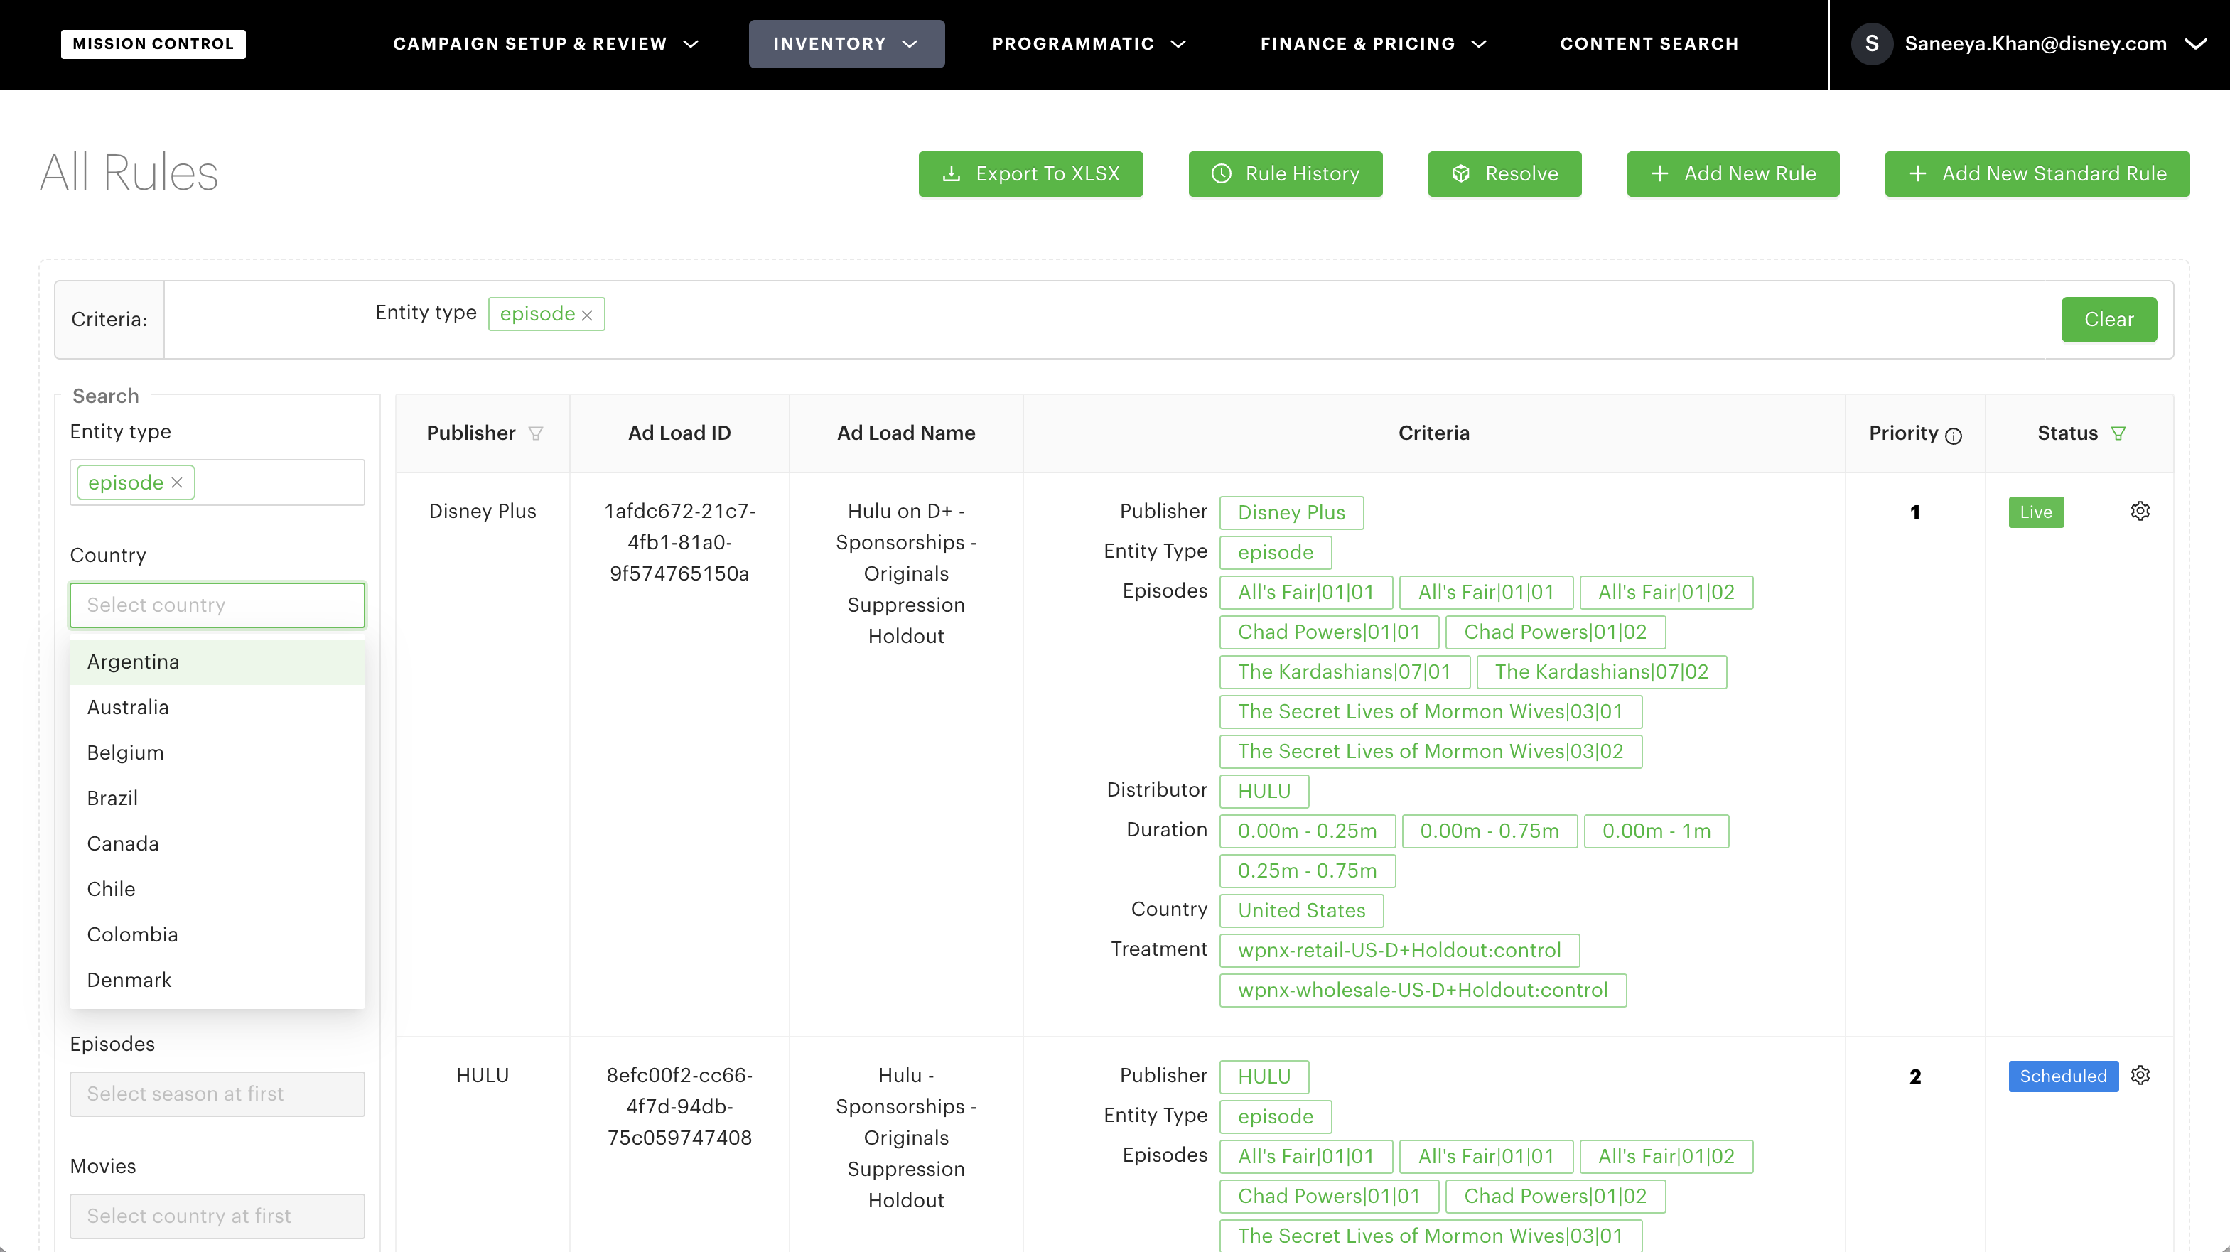Click the Live status badge
The height and width of the screenshot is (1252, 2230).
2036,512
